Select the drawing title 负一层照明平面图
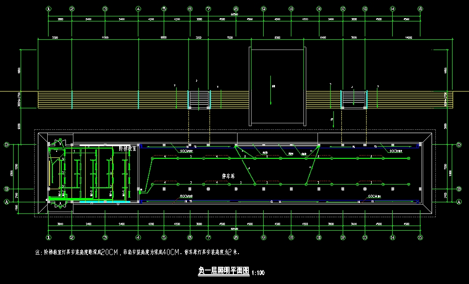The image size is (469, 284). [224, 271]
